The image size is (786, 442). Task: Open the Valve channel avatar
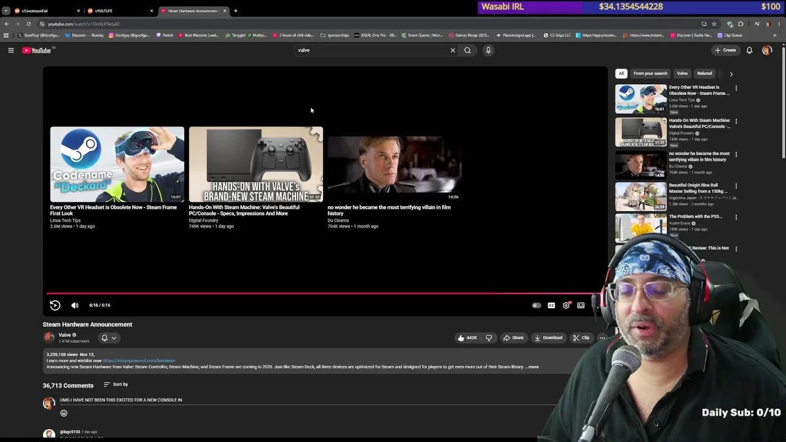(49, 337)
